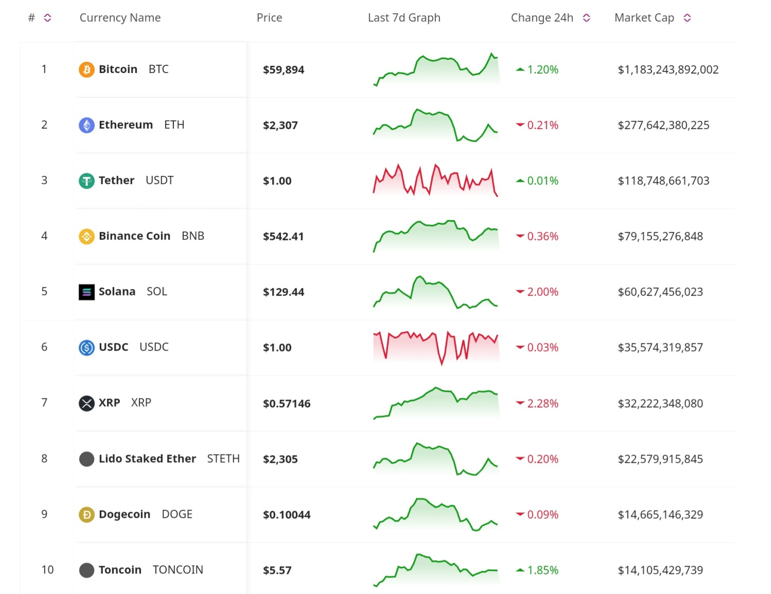Click Toncoin price $5.57
This screenshot has width=771, height=594.
tap(277, 570)
